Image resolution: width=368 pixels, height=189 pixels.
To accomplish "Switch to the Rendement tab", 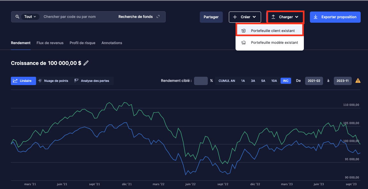I will pyautogui.click(x=21, y=43).
